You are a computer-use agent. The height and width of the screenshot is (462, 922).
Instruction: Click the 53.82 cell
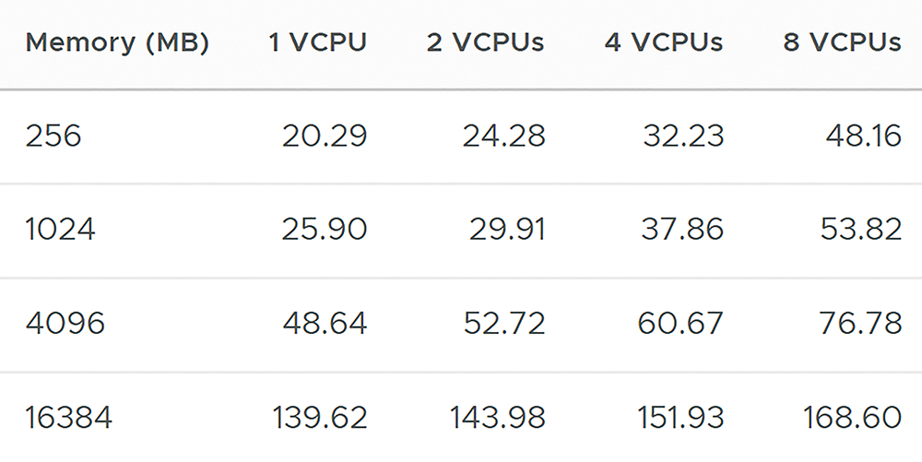(x=861, y=229)
